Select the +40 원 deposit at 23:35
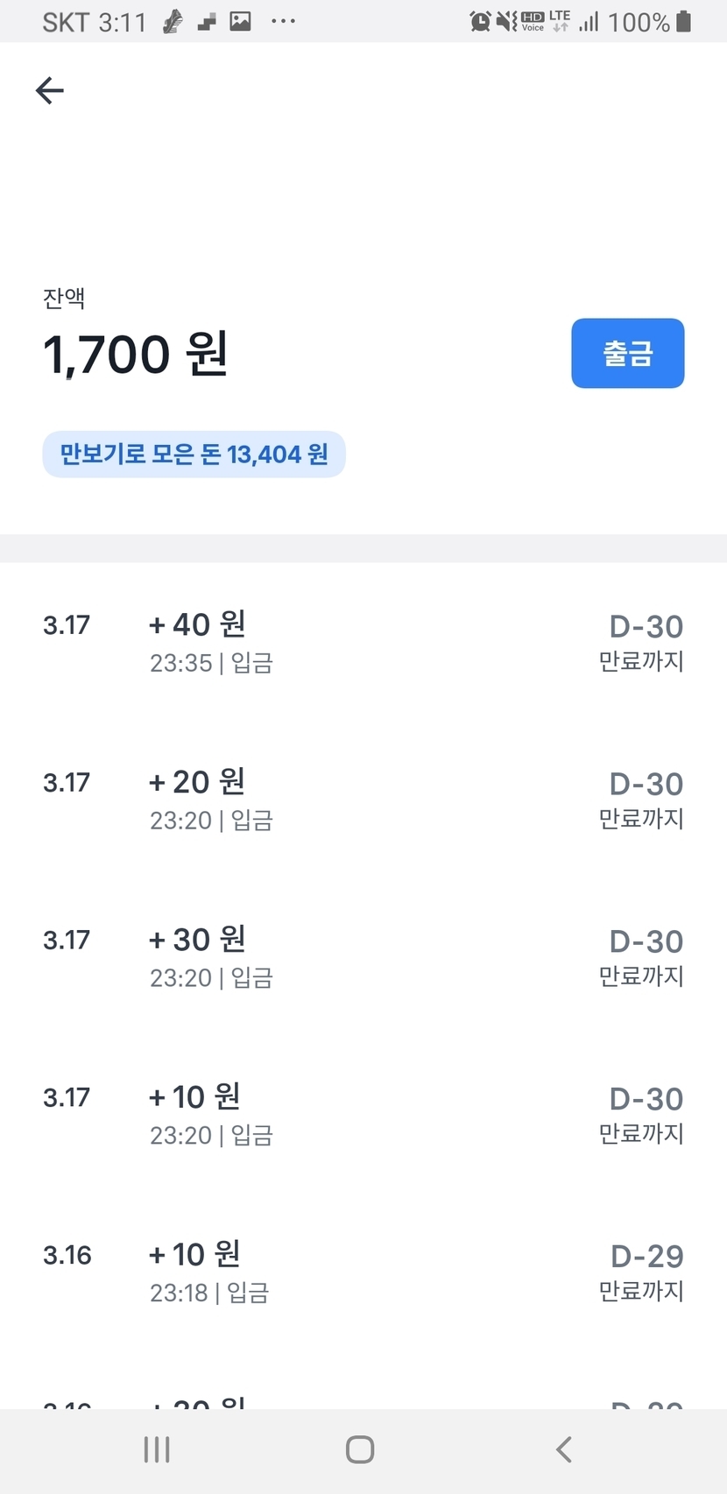This screenshot has width=727, height=1494. pos(210,641)
